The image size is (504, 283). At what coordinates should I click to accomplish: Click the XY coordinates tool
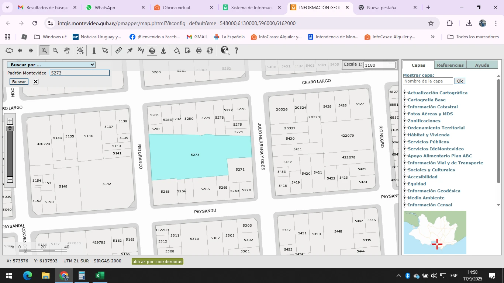(x=141, y=50)
